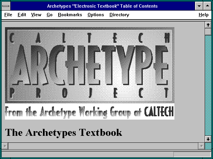Click the horizontal scrollbar right arrow
The width and height of the screenshot is (213, 159).
point(201,146)
